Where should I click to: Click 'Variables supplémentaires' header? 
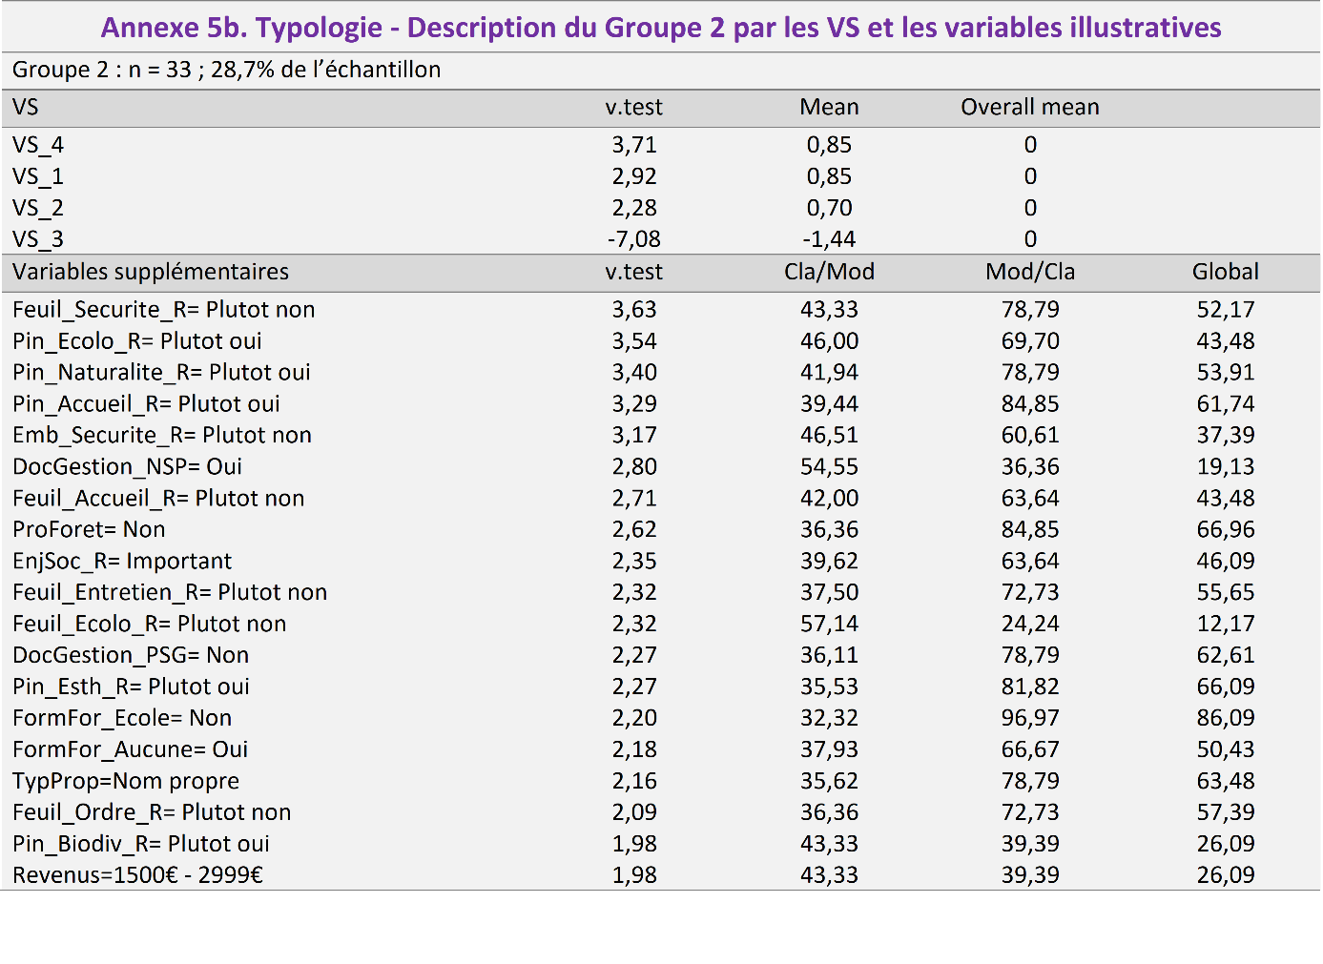pyautogui.click(x=151, y=272)
